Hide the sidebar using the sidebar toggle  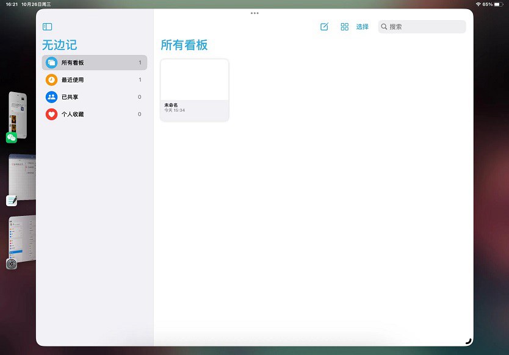(48, 26)
